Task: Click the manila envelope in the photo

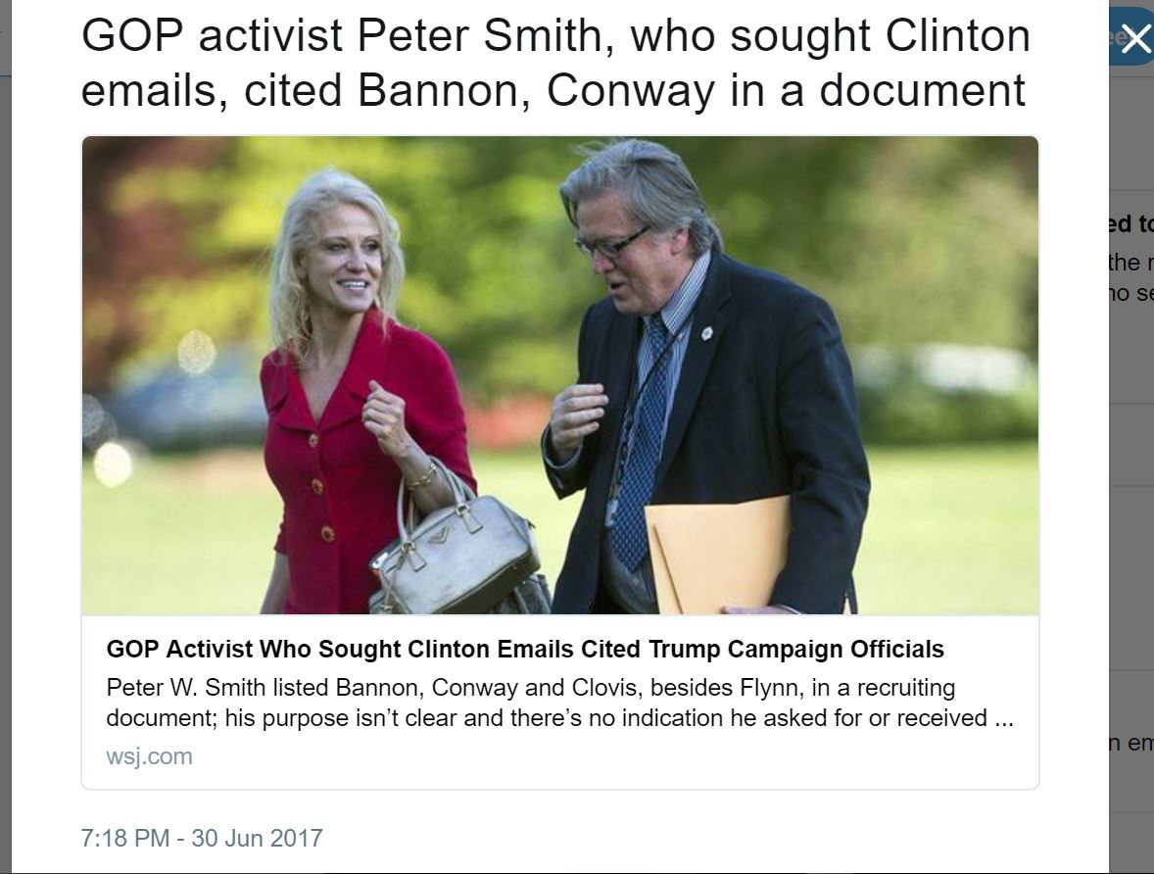Action: pyautogui.click(x=717, y=556)
